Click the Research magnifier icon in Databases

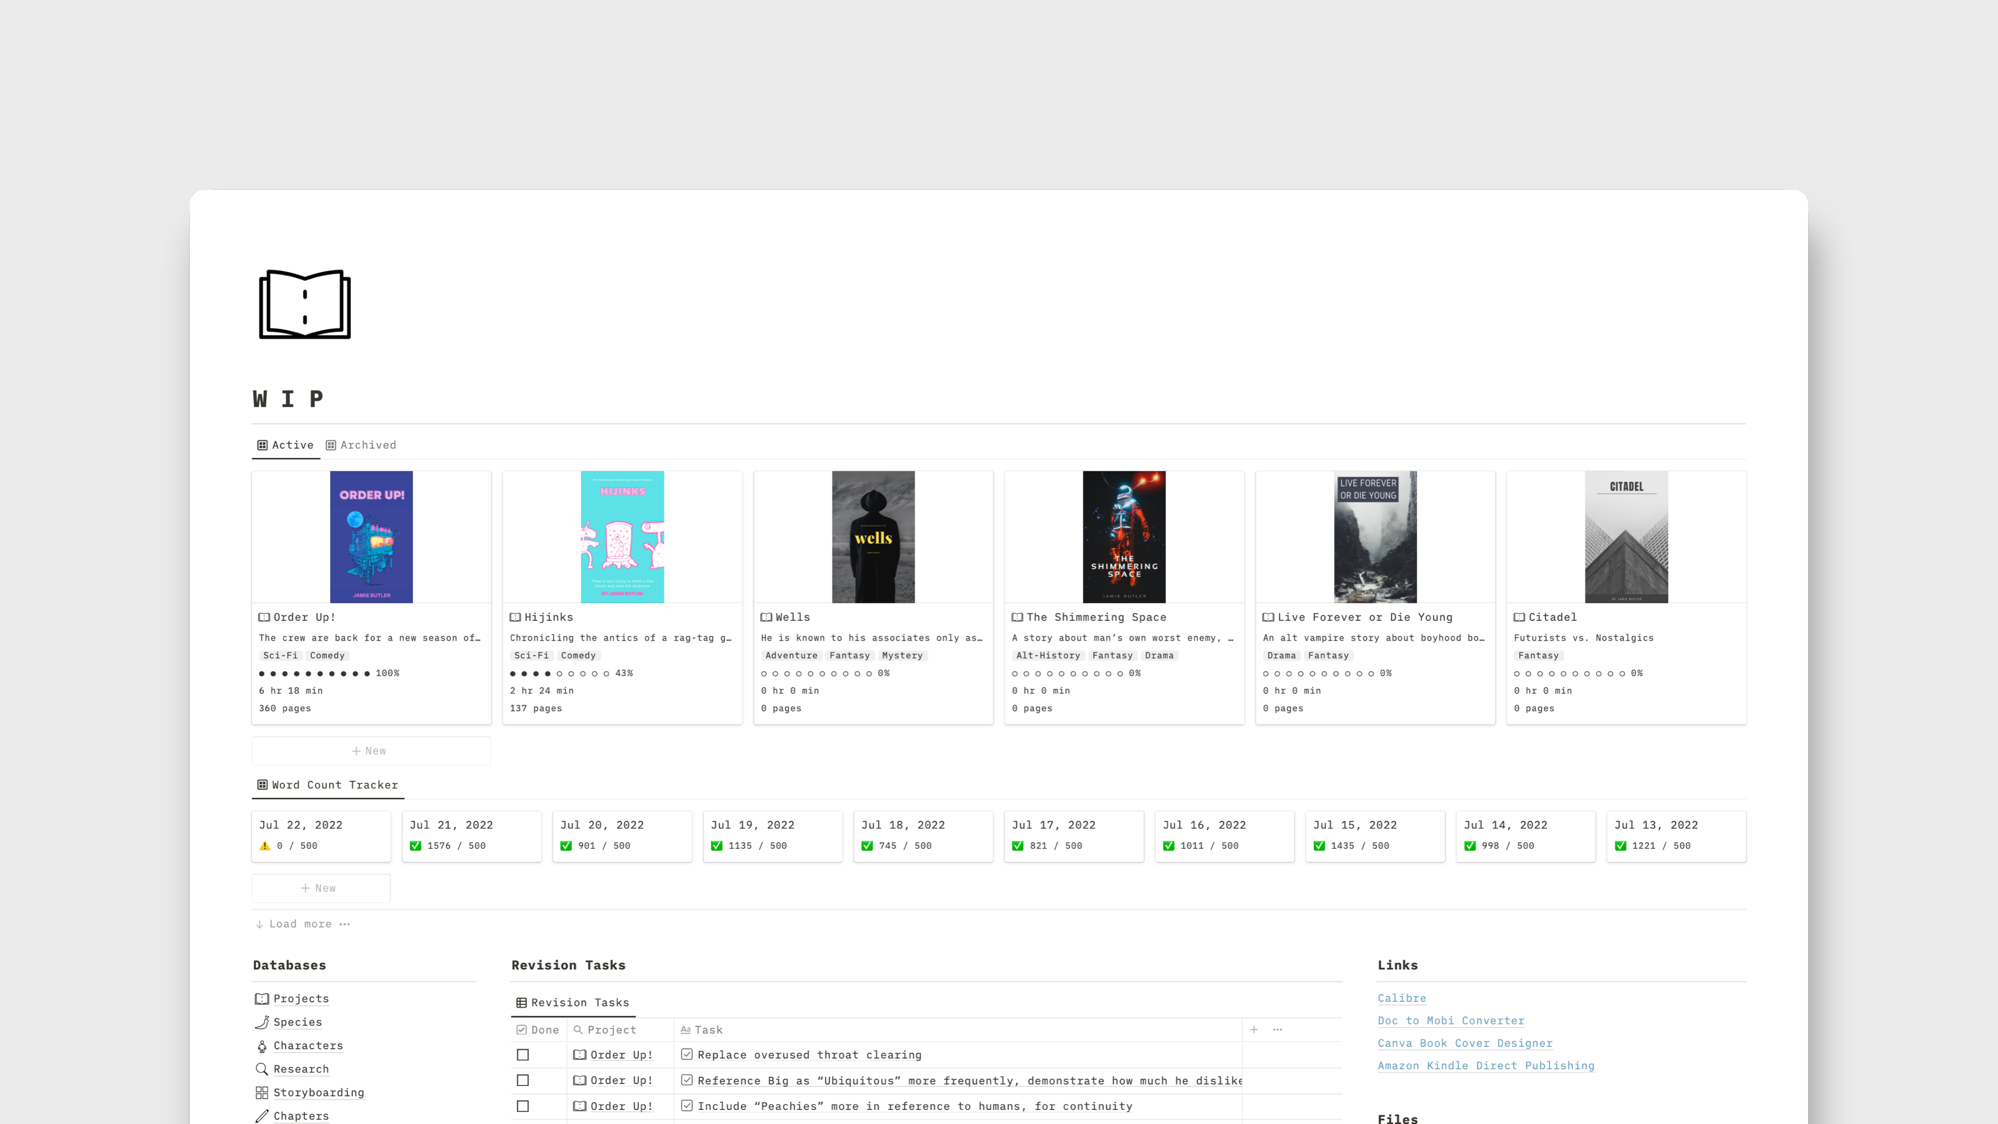(262, 1069)
